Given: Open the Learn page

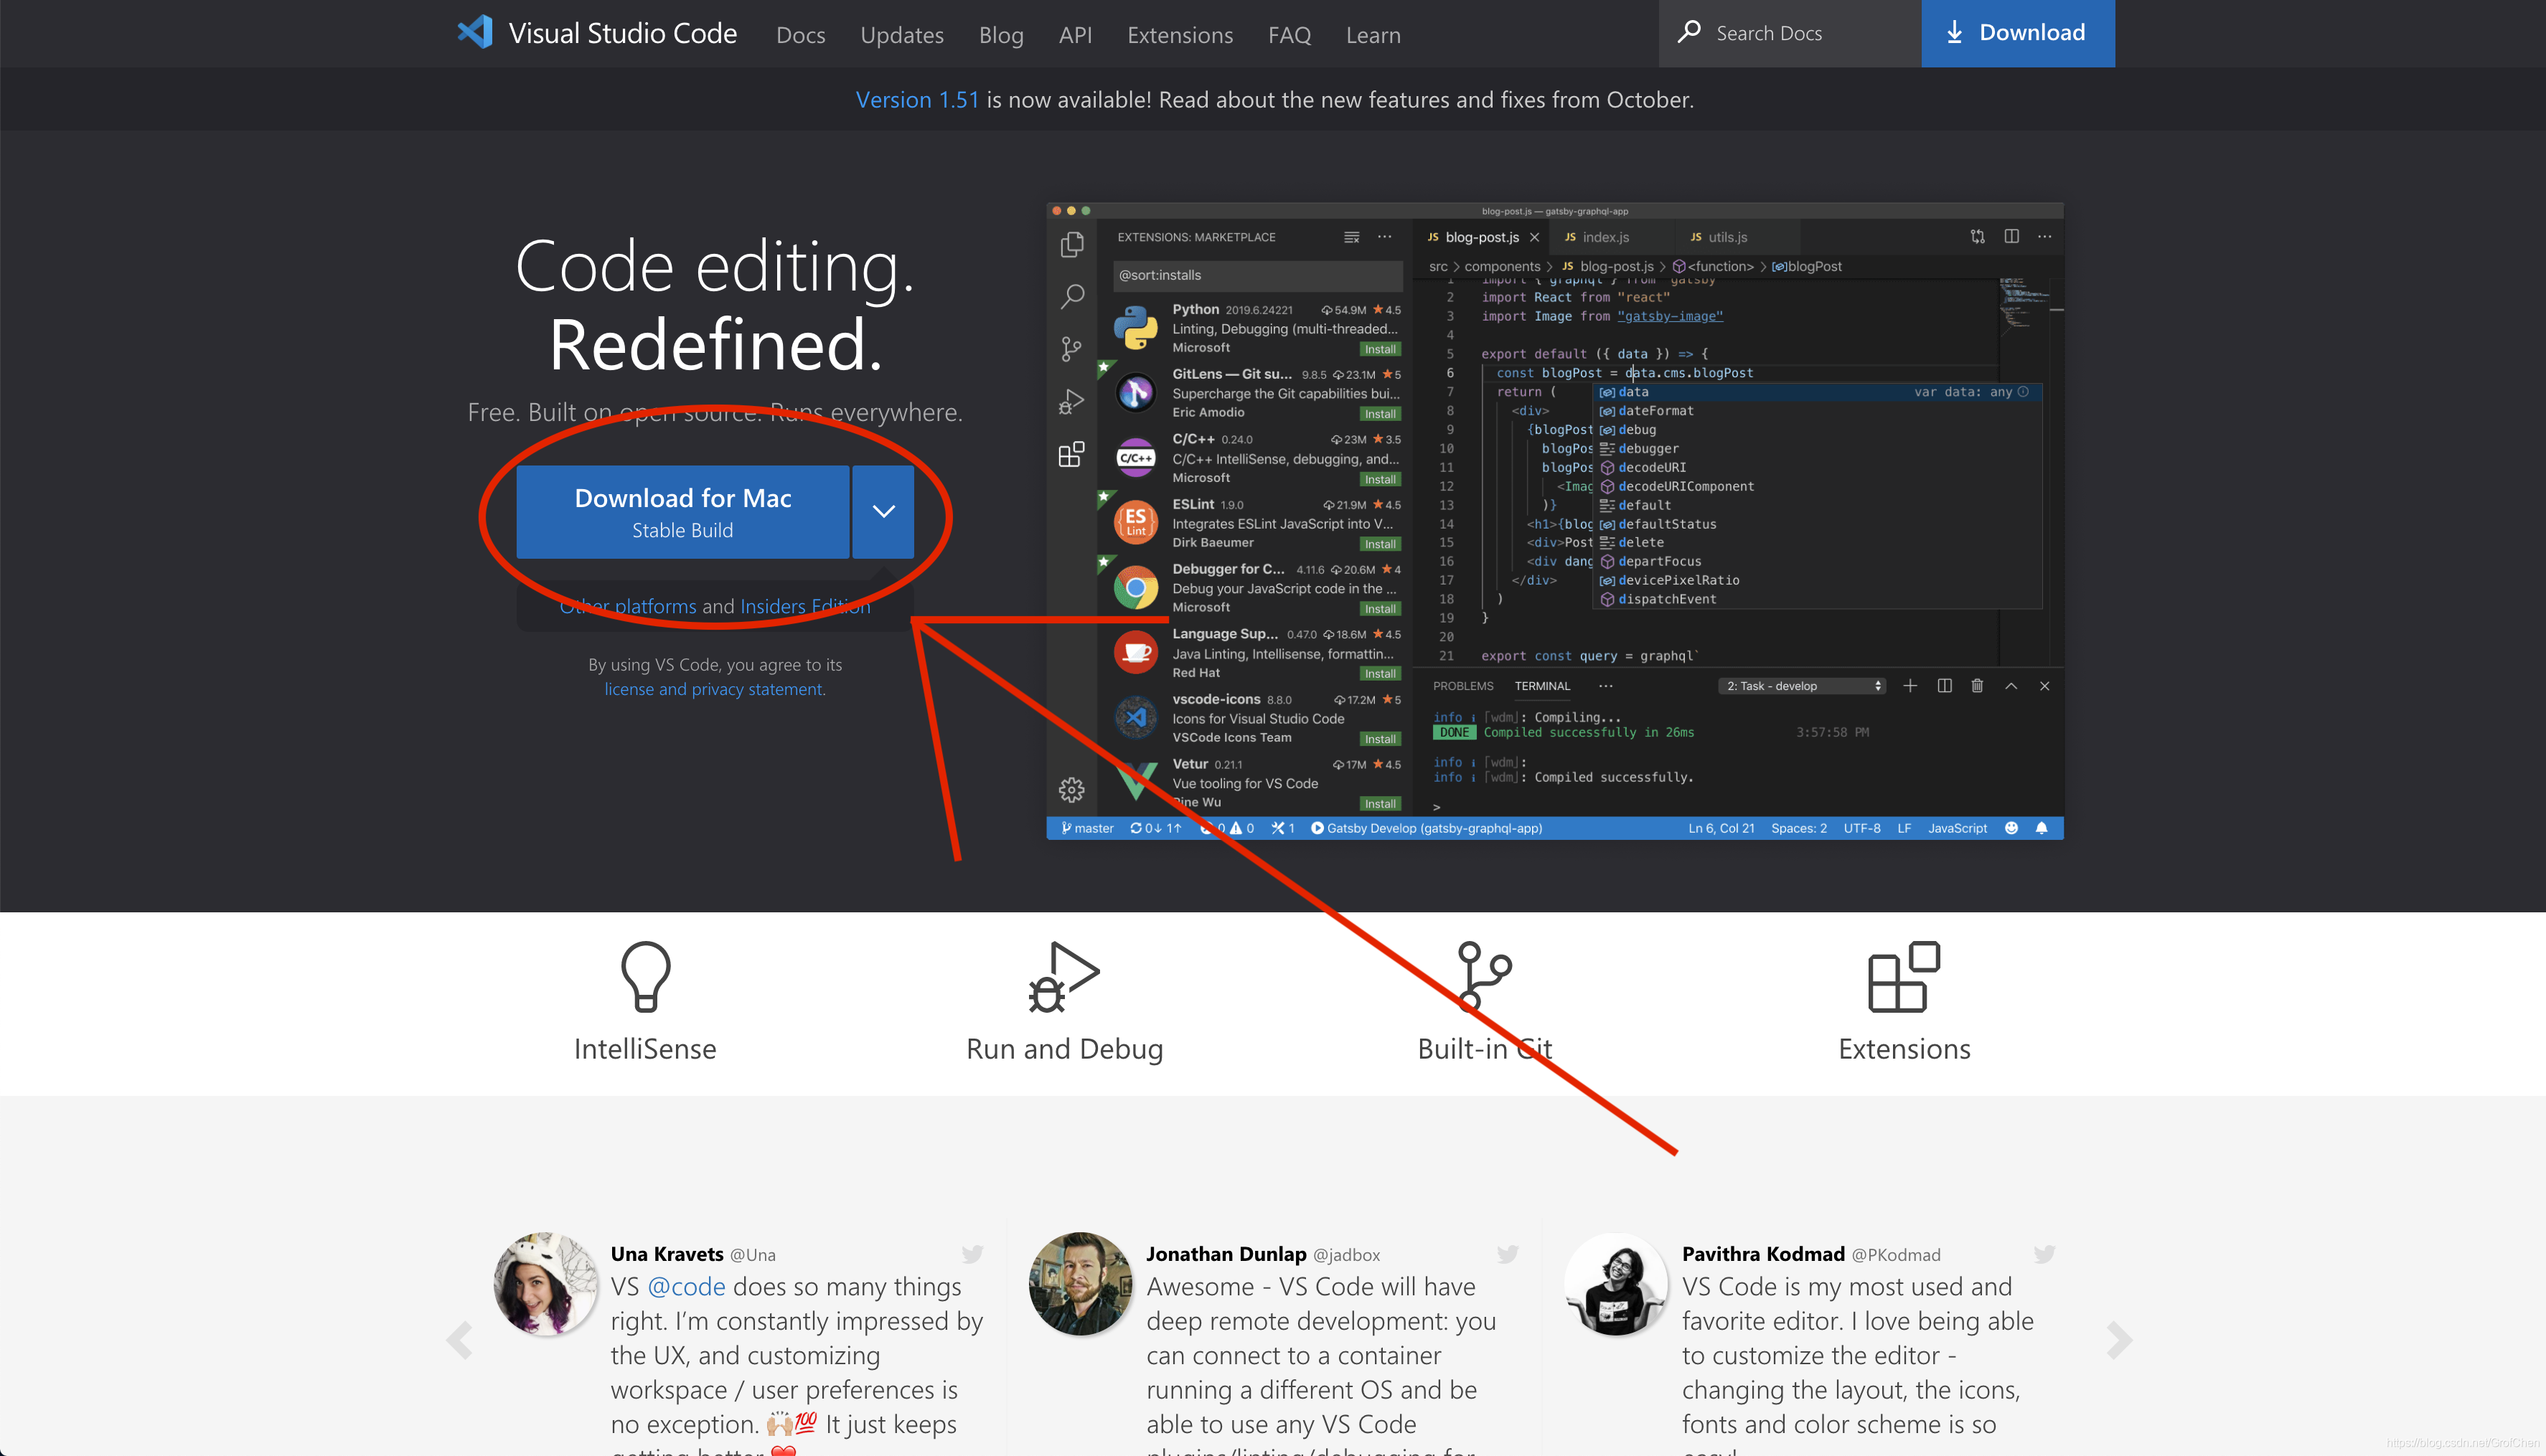Looking at the screenshot, I should (x=1373, y=35).
